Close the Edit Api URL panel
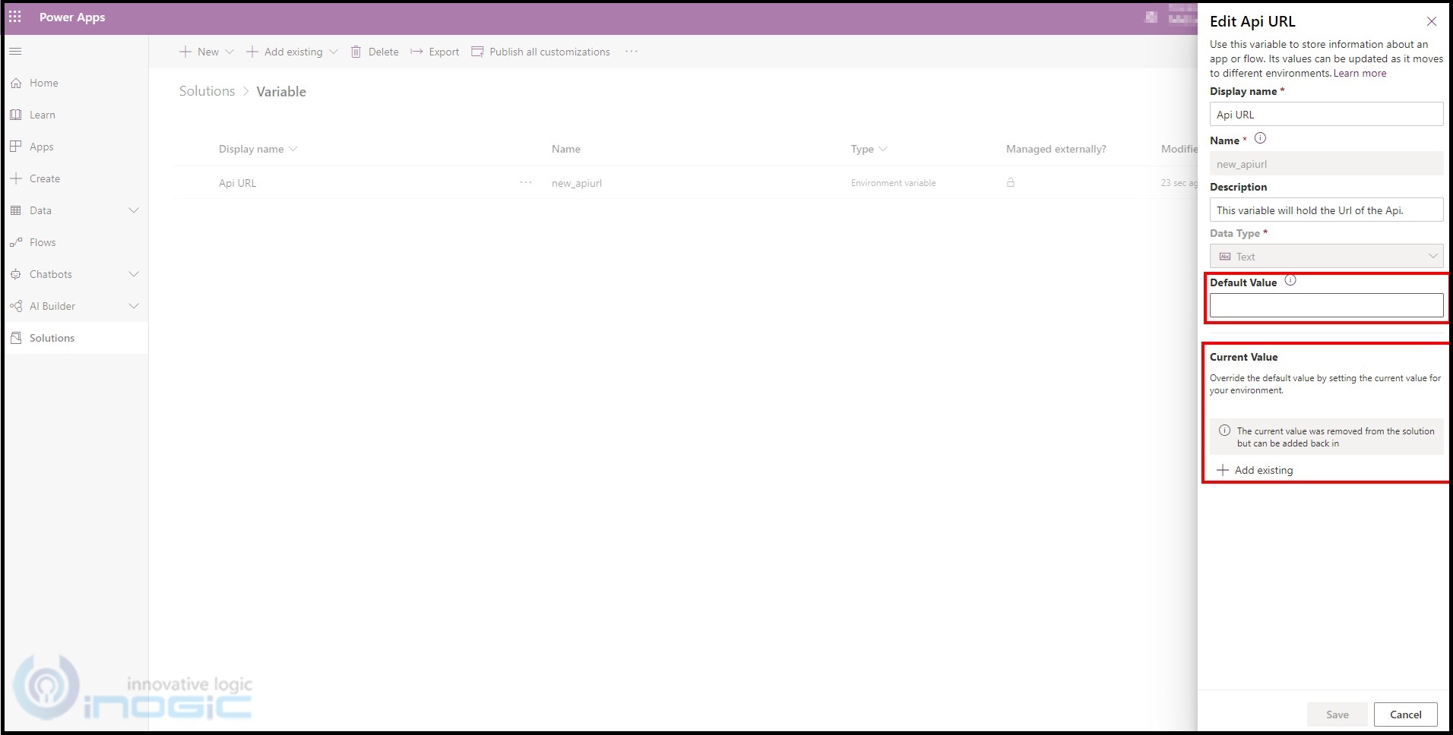Viewport: 1453px width, 735px height. (1431, 21)
